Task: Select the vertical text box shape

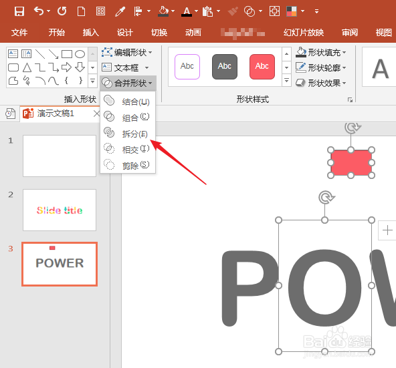Action: point(27,53)
